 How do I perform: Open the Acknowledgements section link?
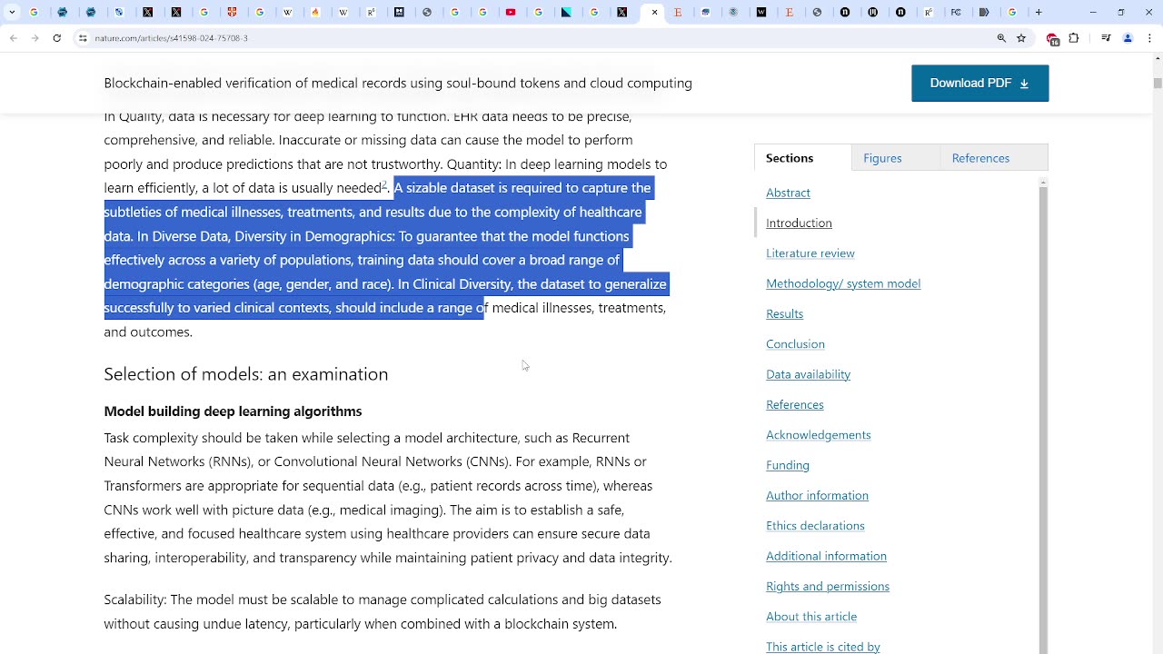coord(818,435)
